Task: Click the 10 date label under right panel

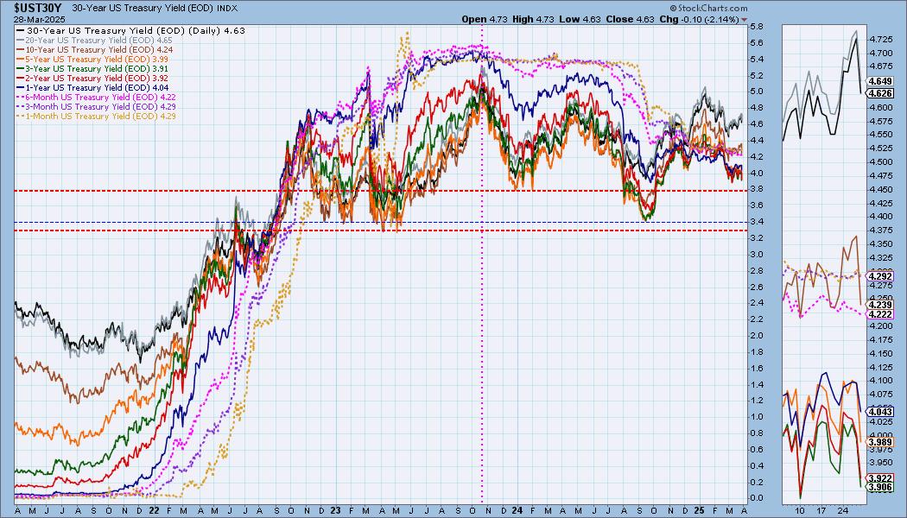Action: [x=799, y=511]
